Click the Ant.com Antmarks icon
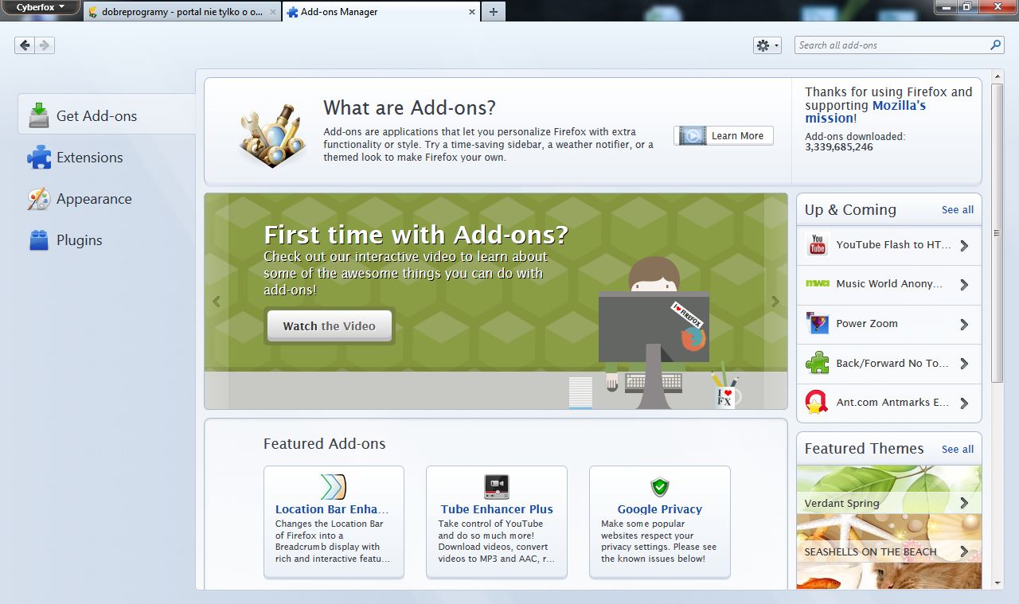Screen dimensions: 1019x604 tap(817, 402)
